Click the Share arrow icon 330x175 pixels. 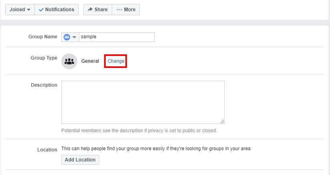tap(90, 9)
